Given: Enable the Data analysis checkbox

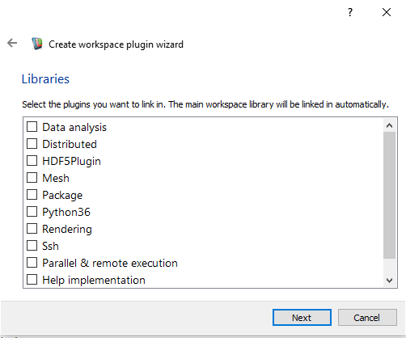Looking at the screenshot, I should point(32,126).
